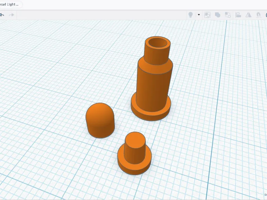Viewport: 267px width, 200px height.
Task: Select the orange dome-shaped cap object
Action: point(100,120)
